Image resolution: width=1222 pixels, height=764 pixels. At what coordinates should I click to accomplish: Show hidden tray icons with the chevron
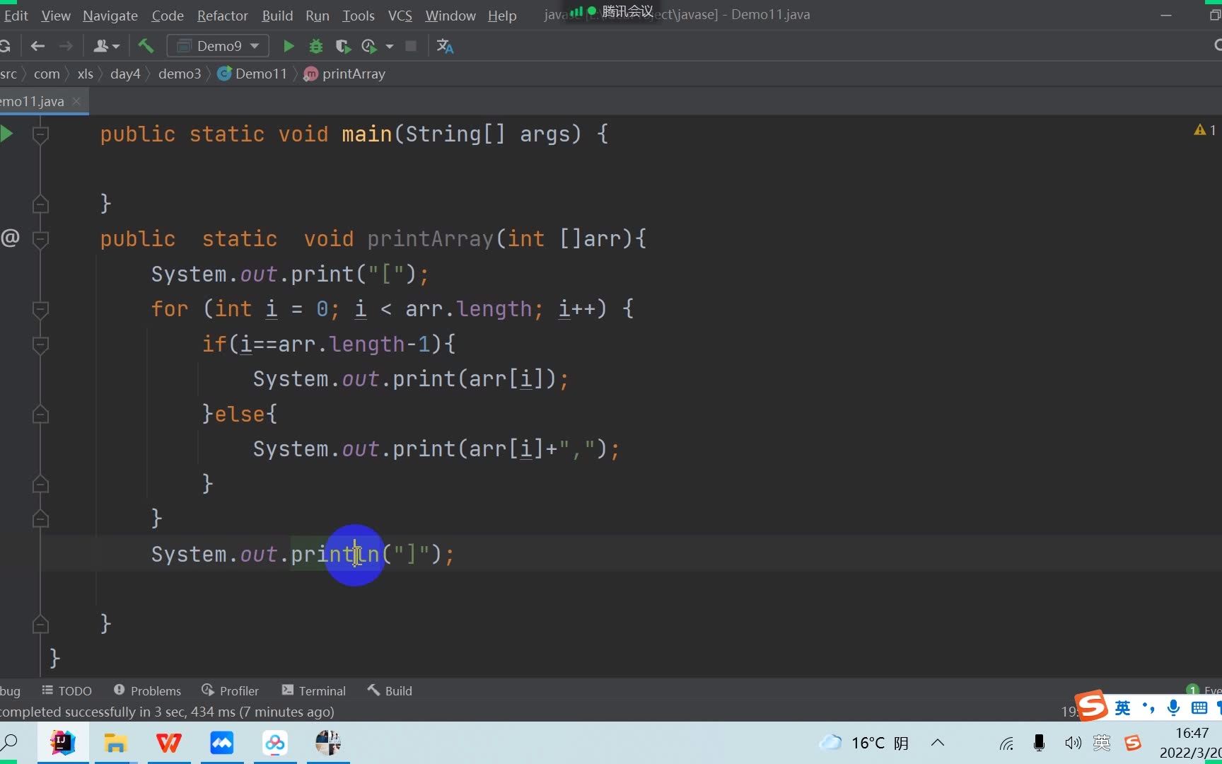(x=938, y=743)
